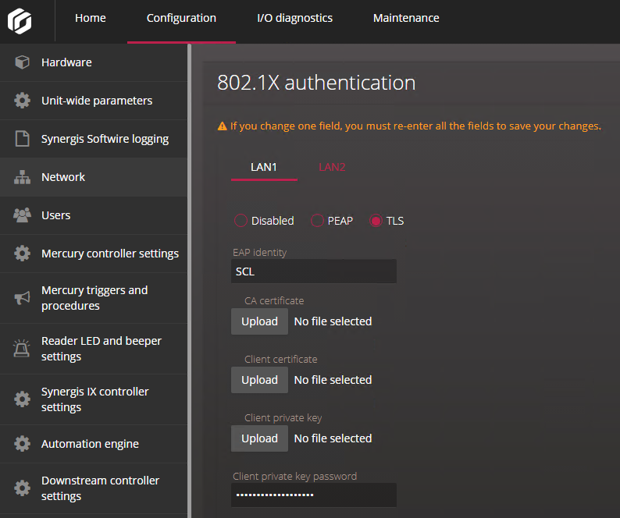The image size is (620, 518).
Task: Click the Synergis IX controller gear icon
Action: 22,399
